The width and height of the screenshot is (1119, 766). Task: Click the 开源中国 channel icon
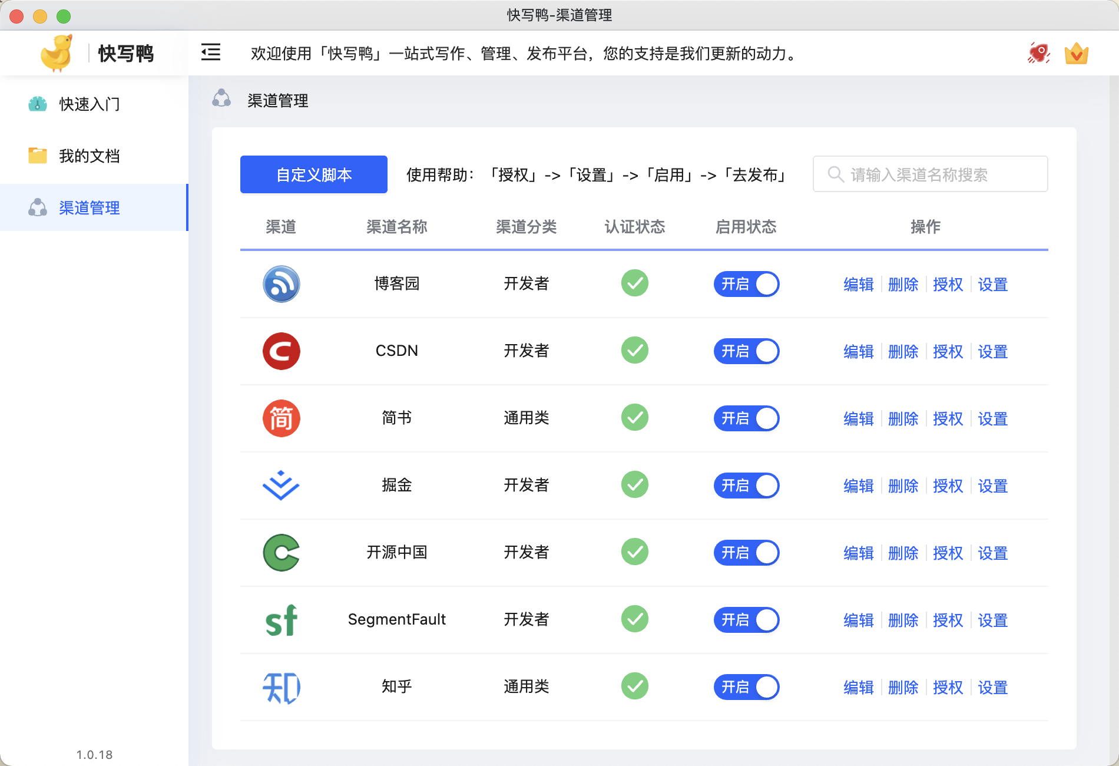pyautogui.click(x=282, y=553)
